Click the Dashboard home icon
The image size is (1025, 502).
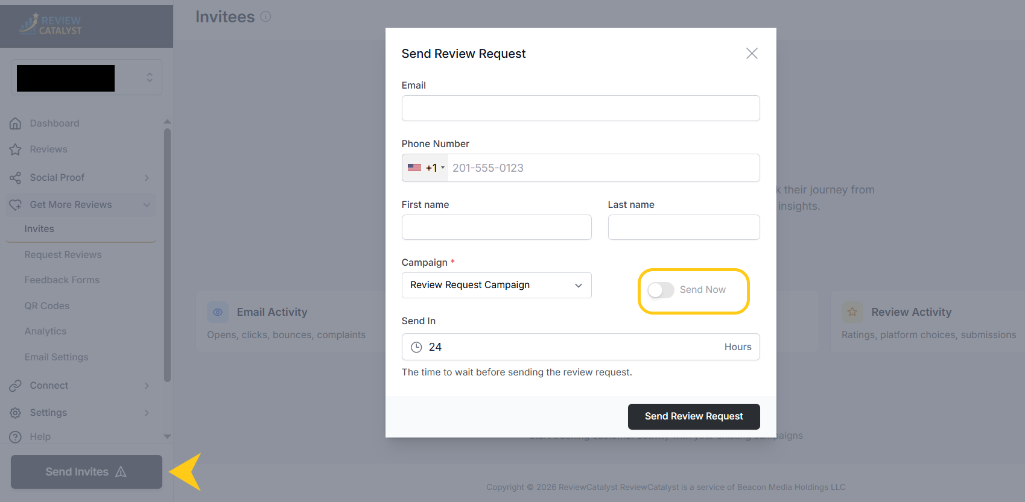(x=16, y=124)
